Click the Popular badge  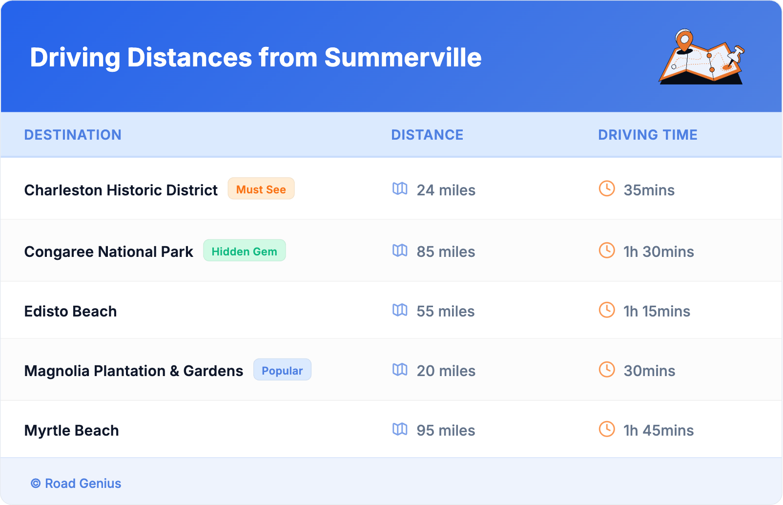click(282, 370)
